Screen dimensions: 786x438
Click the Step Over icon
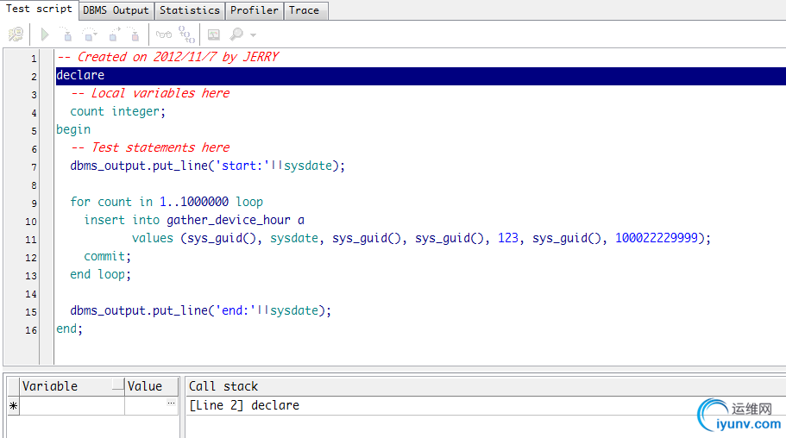(x=89, y=34)
